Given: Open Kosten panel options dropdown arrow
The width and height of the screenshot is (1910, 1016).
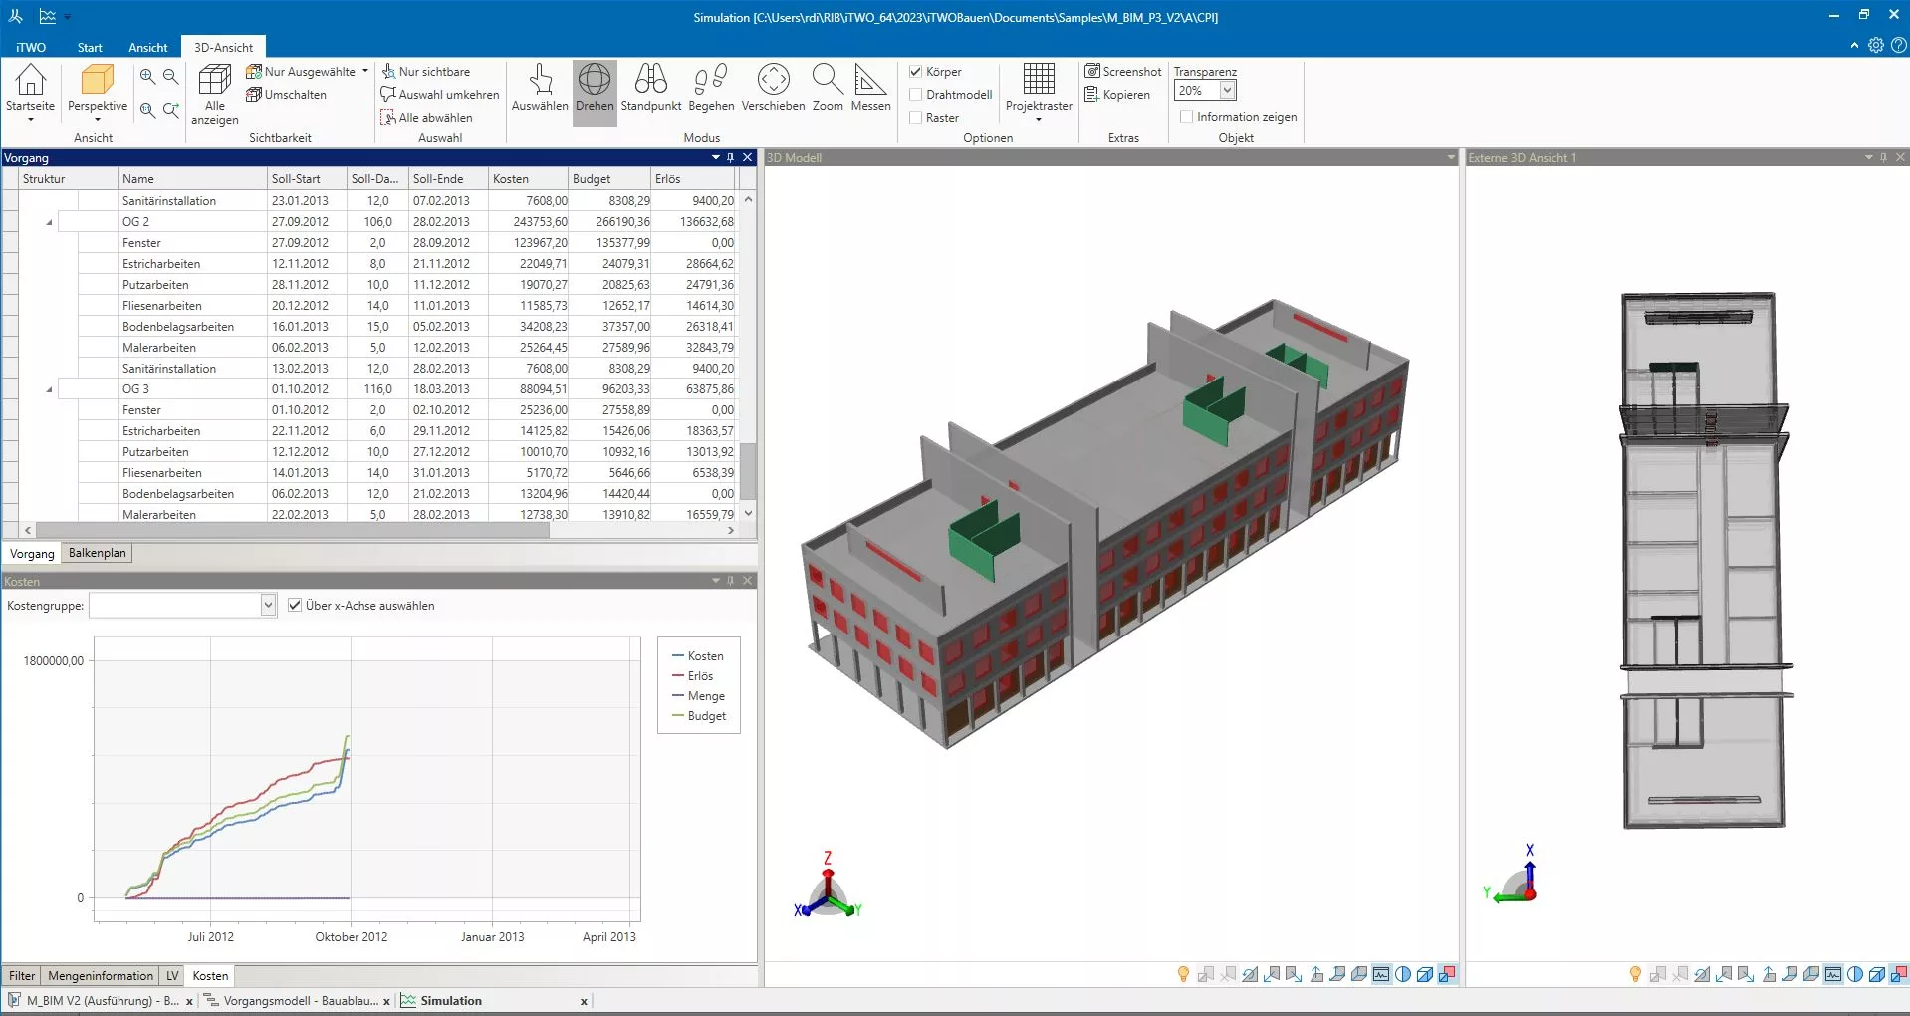Looking at the screenshot, I should pos(715,580).
